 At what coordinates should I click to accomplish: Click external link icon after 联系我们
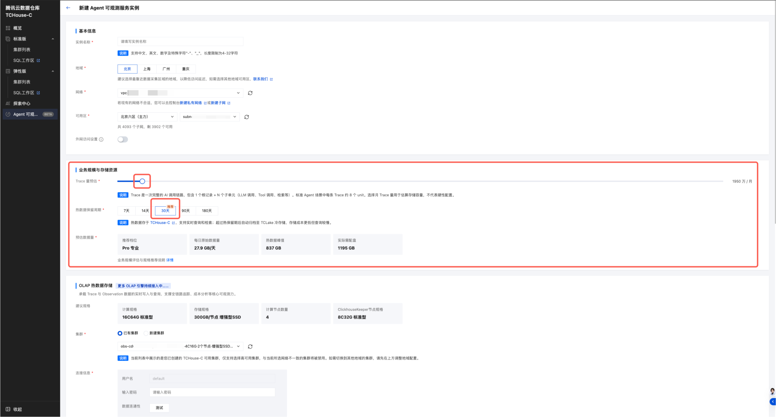pyautogui.click(x=271, y=79)
